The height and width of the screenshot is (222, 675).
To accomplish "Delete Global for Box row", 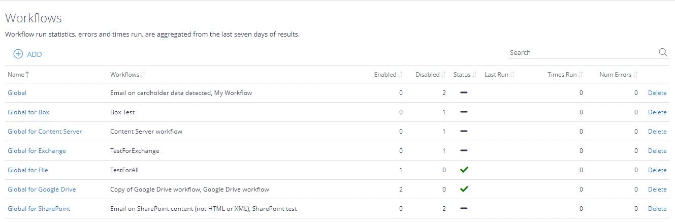I will click(x=657, y=112).
